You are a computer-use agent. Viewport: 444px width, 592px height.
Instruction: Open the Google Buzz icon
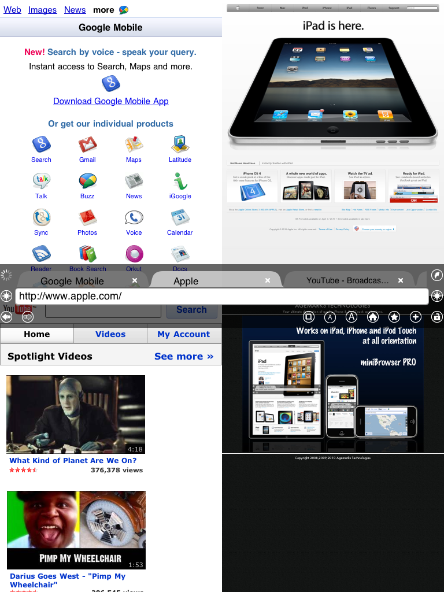88,181
